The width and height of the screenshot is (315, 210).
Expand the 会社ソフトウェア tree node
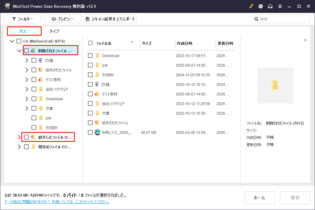coord(27,89)
